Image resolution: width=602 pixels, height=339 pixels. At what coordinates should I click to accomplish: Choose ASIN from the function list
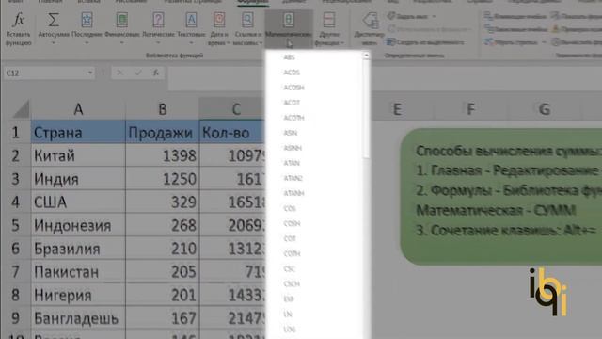point(291,133)
